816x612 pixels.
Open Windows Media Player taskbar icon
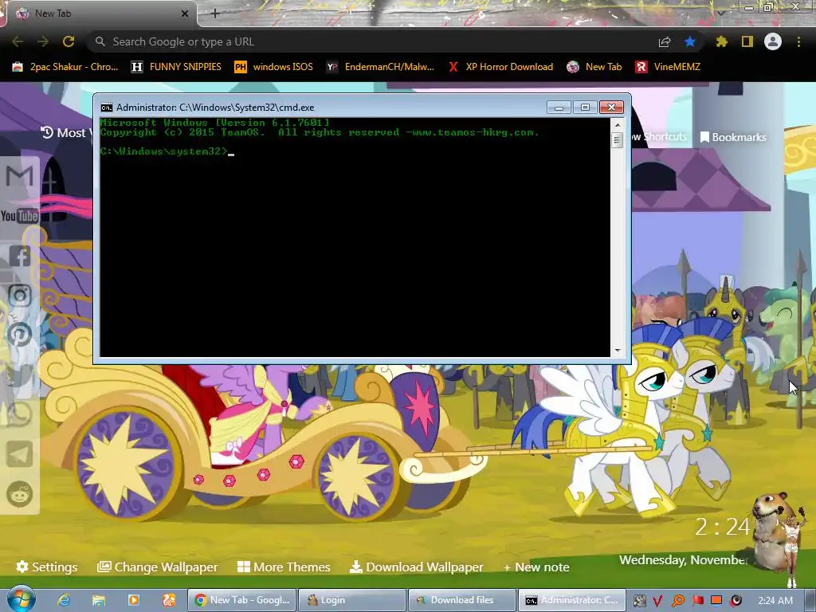(x=133, y=600)
